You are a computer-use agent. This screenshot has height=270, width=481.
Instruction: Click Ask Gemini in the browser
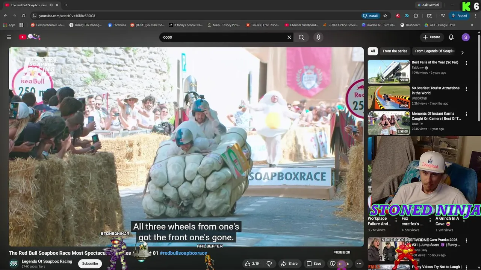tap(428, 5)
